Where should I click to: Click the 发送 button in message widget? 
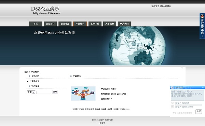pos(199,112)
